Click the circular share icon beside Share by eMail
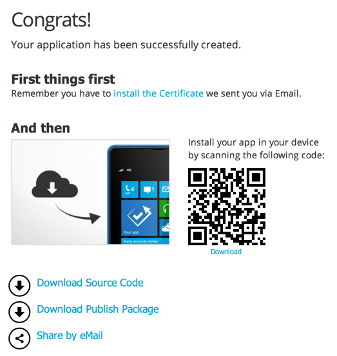The image size is (337, 356). click(x=19, y=338)
